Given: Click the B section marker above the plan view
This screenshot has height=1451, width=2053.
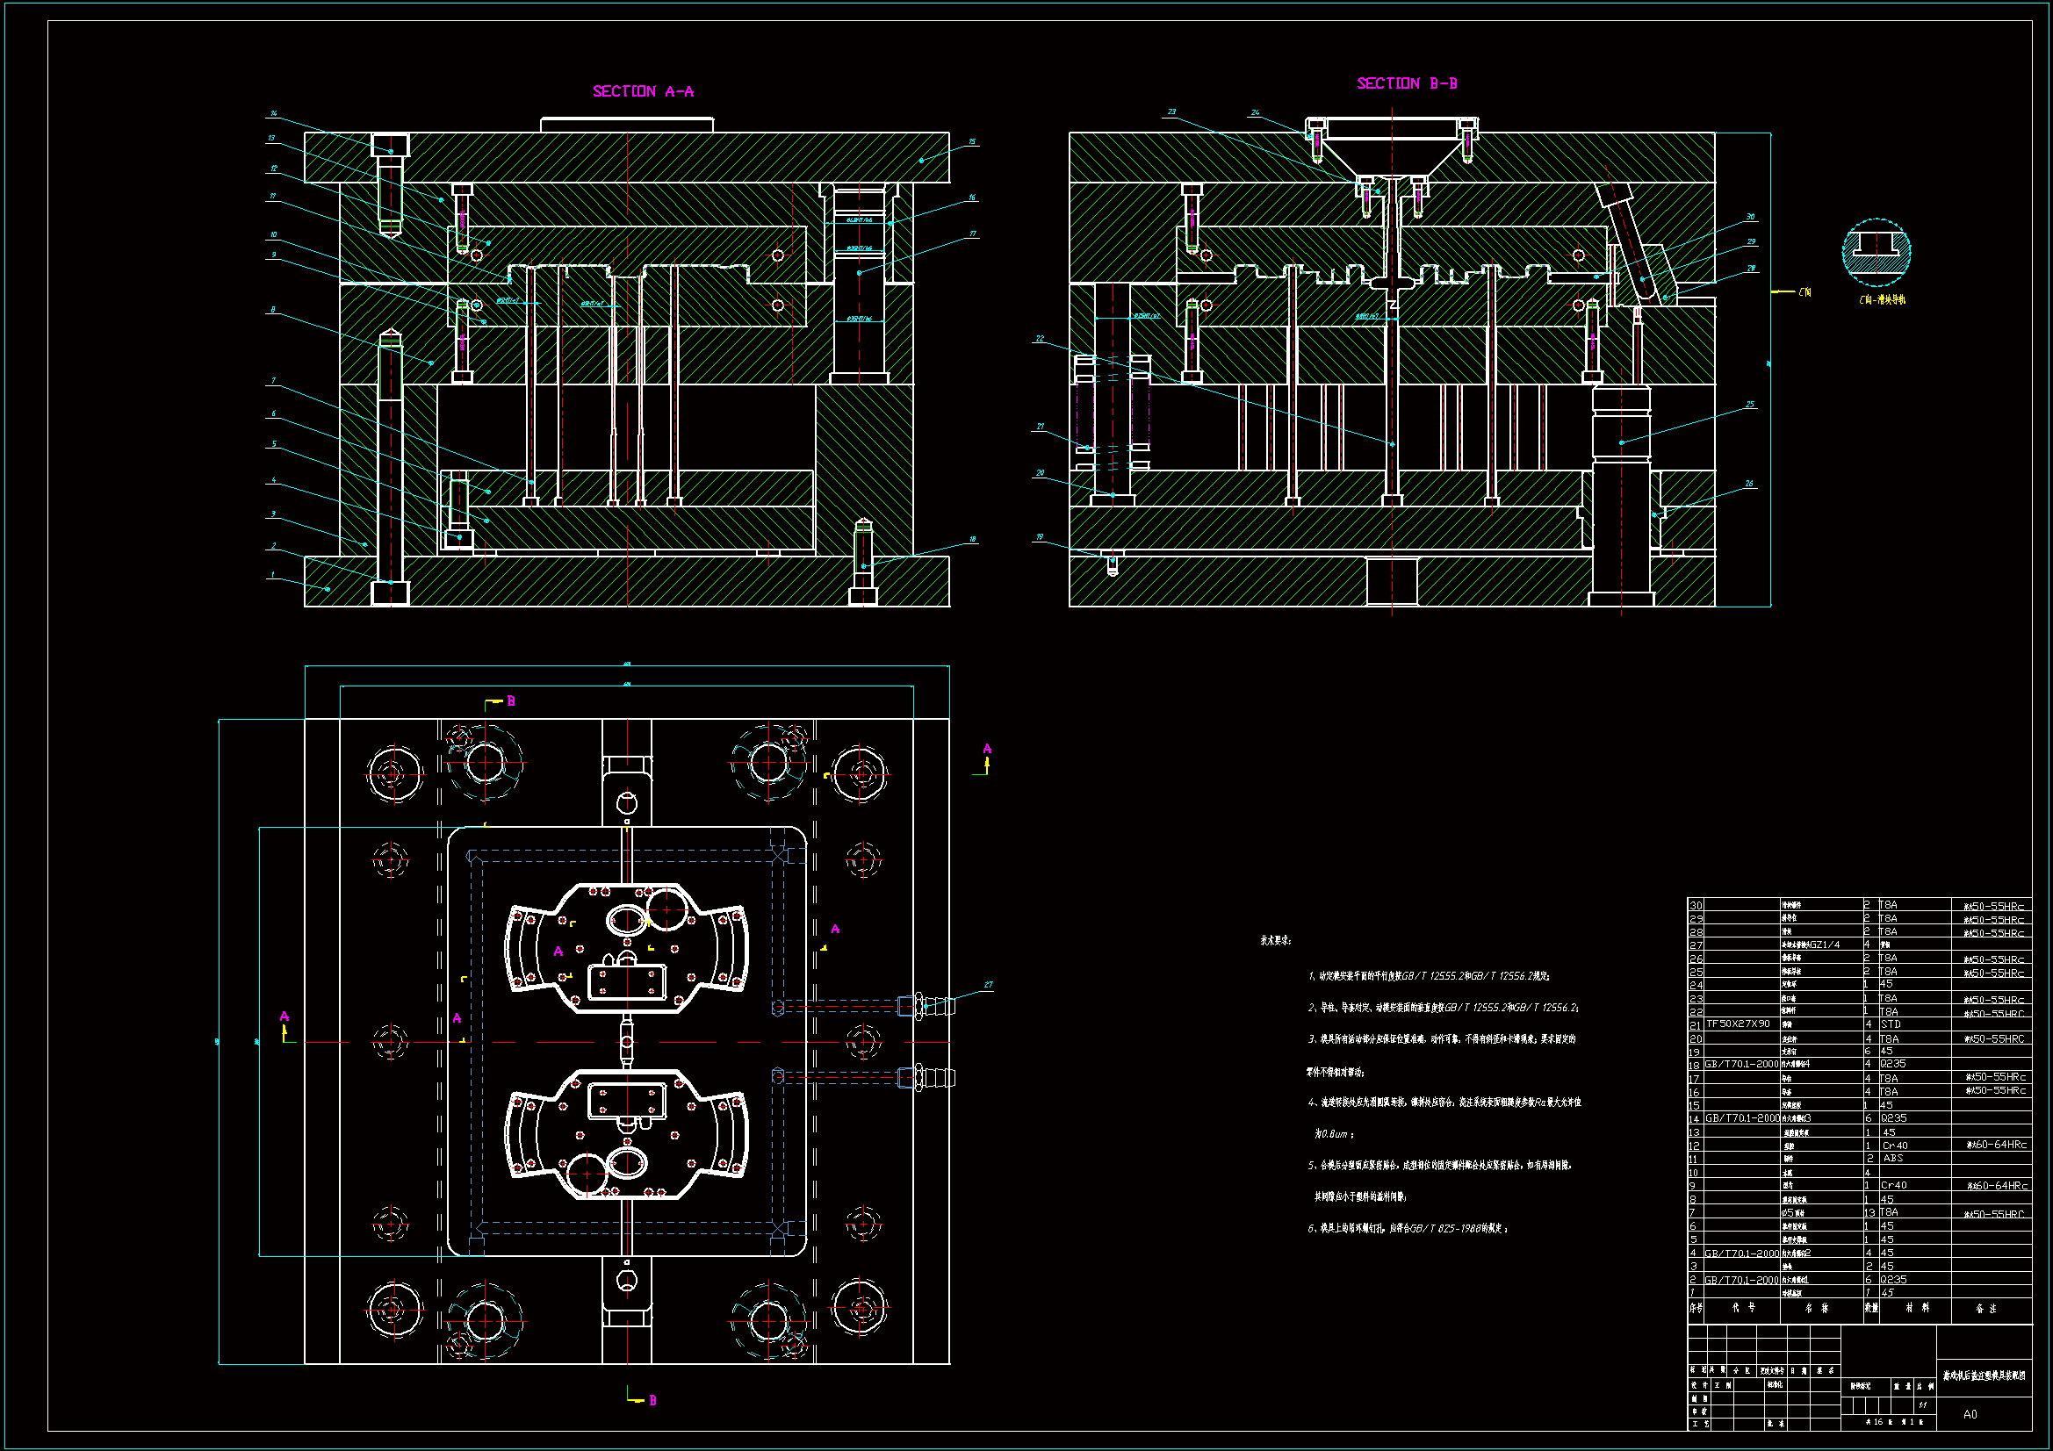Looking at the screenshot, I should click(x=510, y=700).
